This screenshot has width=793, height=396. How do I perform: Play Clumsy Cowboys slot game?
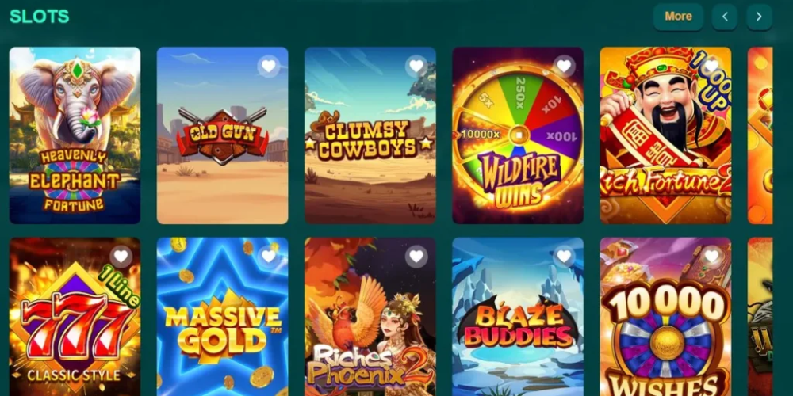[x=370, y=135]
